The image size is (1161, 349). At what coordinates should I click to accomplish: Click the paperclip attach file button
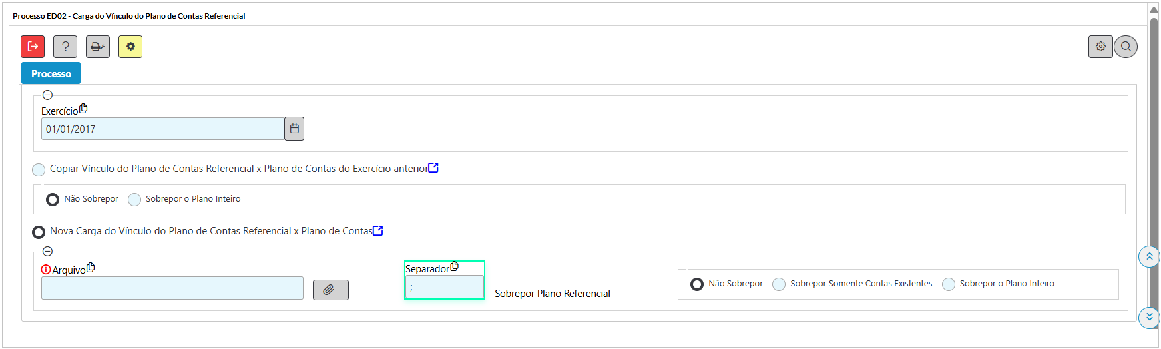[331, 290]
